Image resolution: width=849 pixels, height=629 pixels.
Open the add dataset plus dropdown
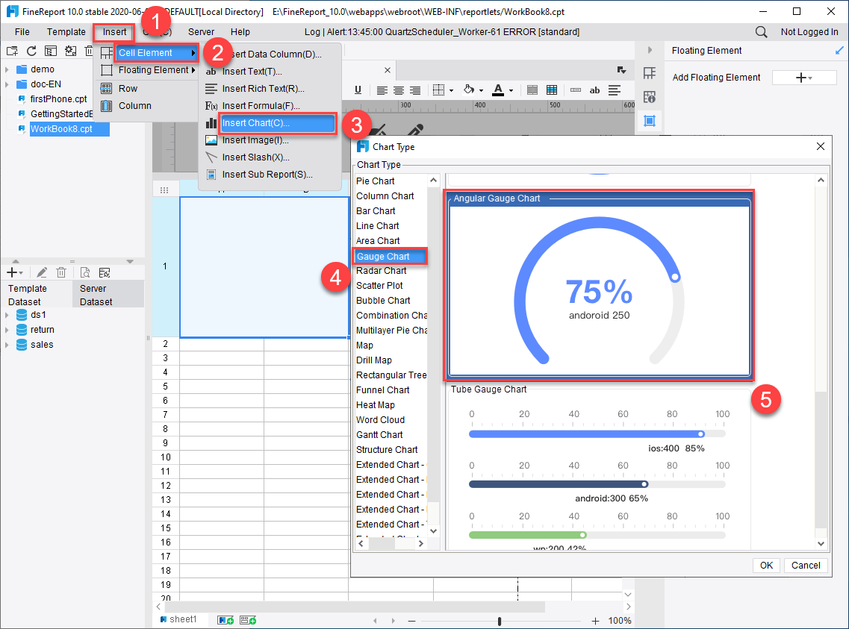[x=15, y=272]
